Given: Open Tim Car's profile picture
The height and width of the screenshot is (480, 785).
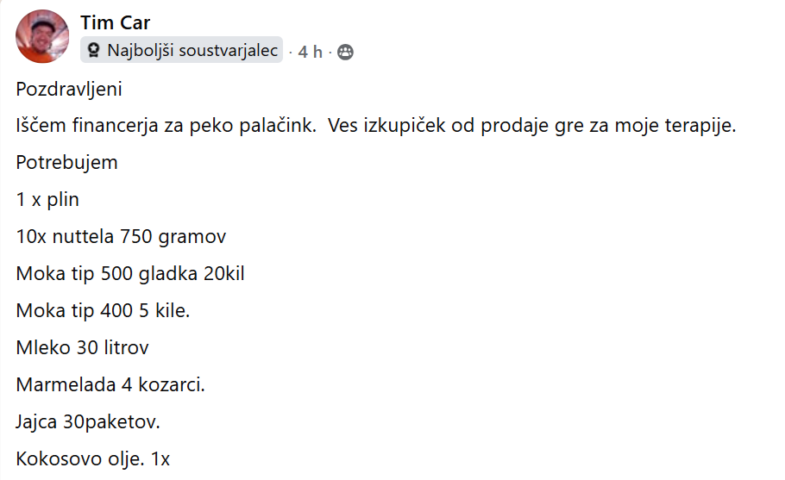Looking at the screenshot, I should tap(42, 36).
